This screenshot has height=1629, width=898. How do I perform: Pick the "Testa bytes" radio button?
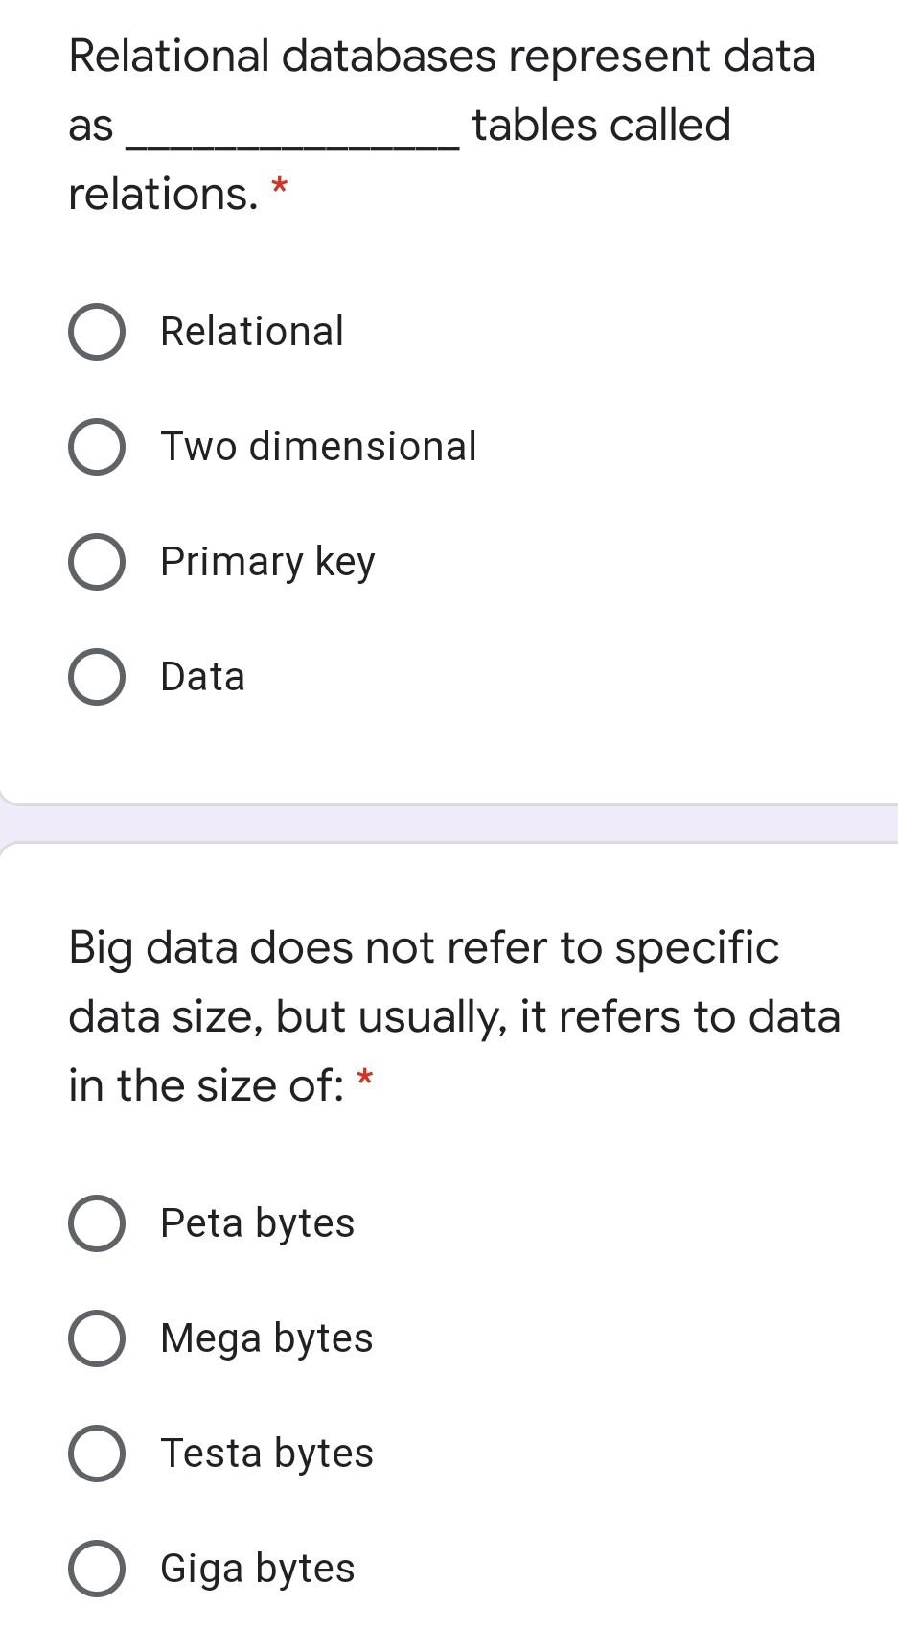(x=97, y=1454)
